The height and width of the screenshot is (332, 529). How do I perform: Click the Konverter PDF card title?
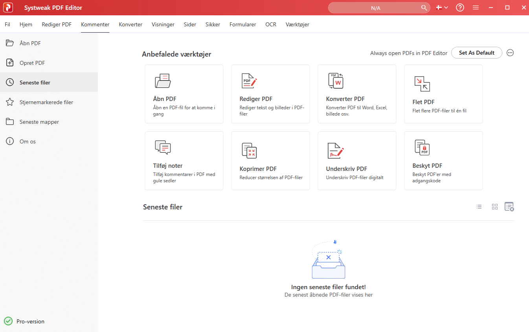tap(345, 99)
